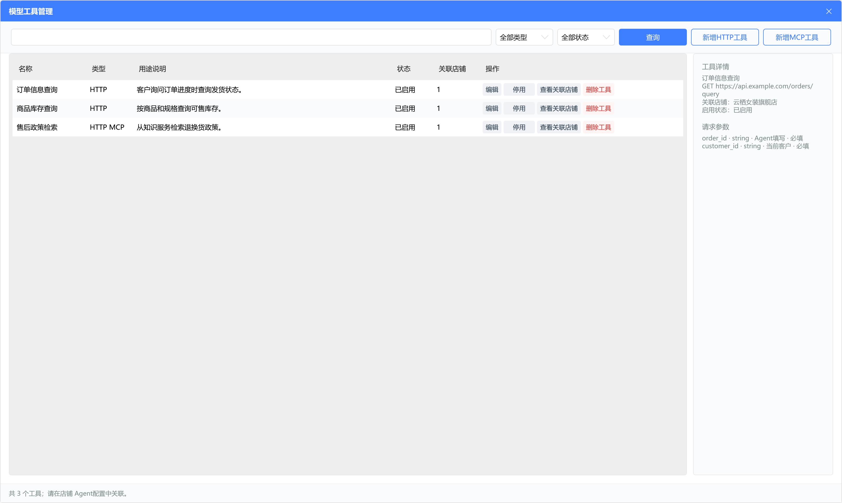Click the 状态 column header

[404, 69]
